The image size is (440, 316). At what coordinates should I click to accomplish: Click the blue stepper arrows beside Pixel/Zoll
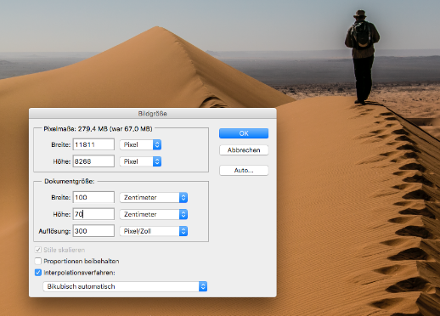[x=183, y=231]
